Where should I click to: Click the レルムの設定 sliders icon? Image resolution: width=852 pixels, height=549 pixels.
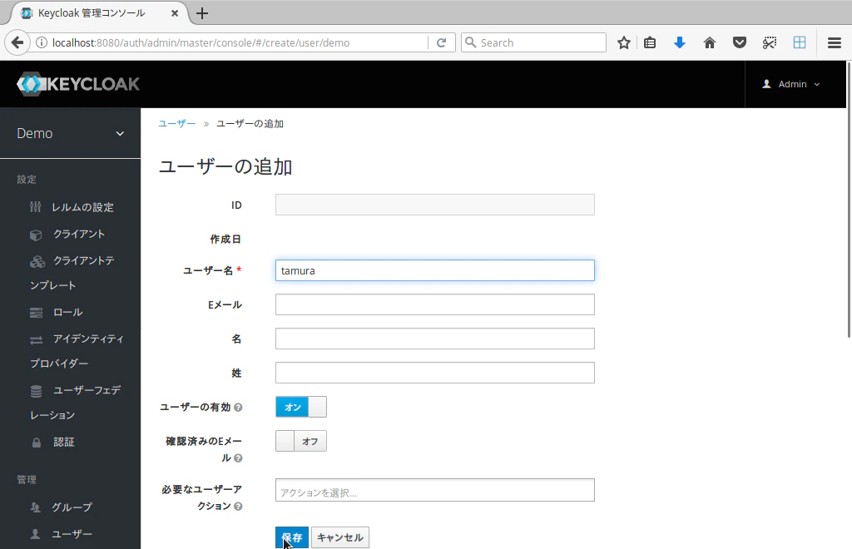pos(35,207)
